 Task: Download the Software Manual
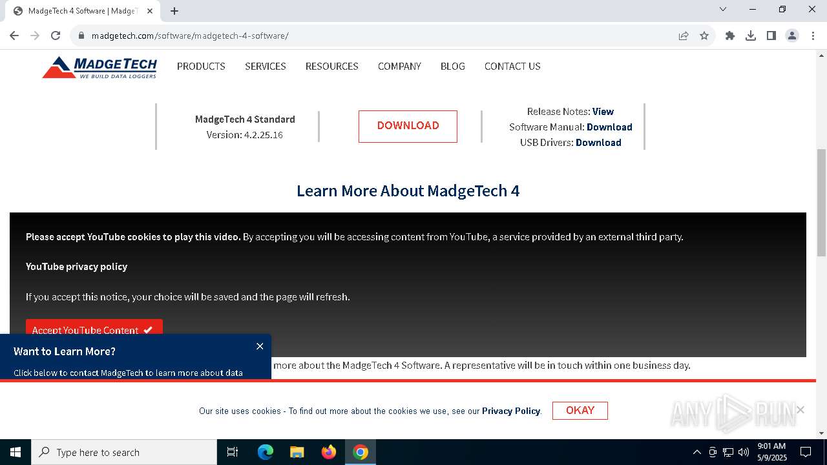(x=609, y=127)
